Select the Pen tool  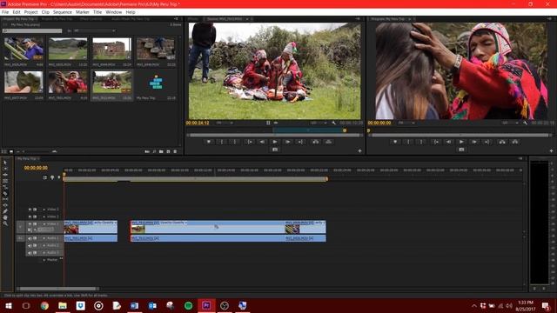pyautogui.click(x=5, y=211)
